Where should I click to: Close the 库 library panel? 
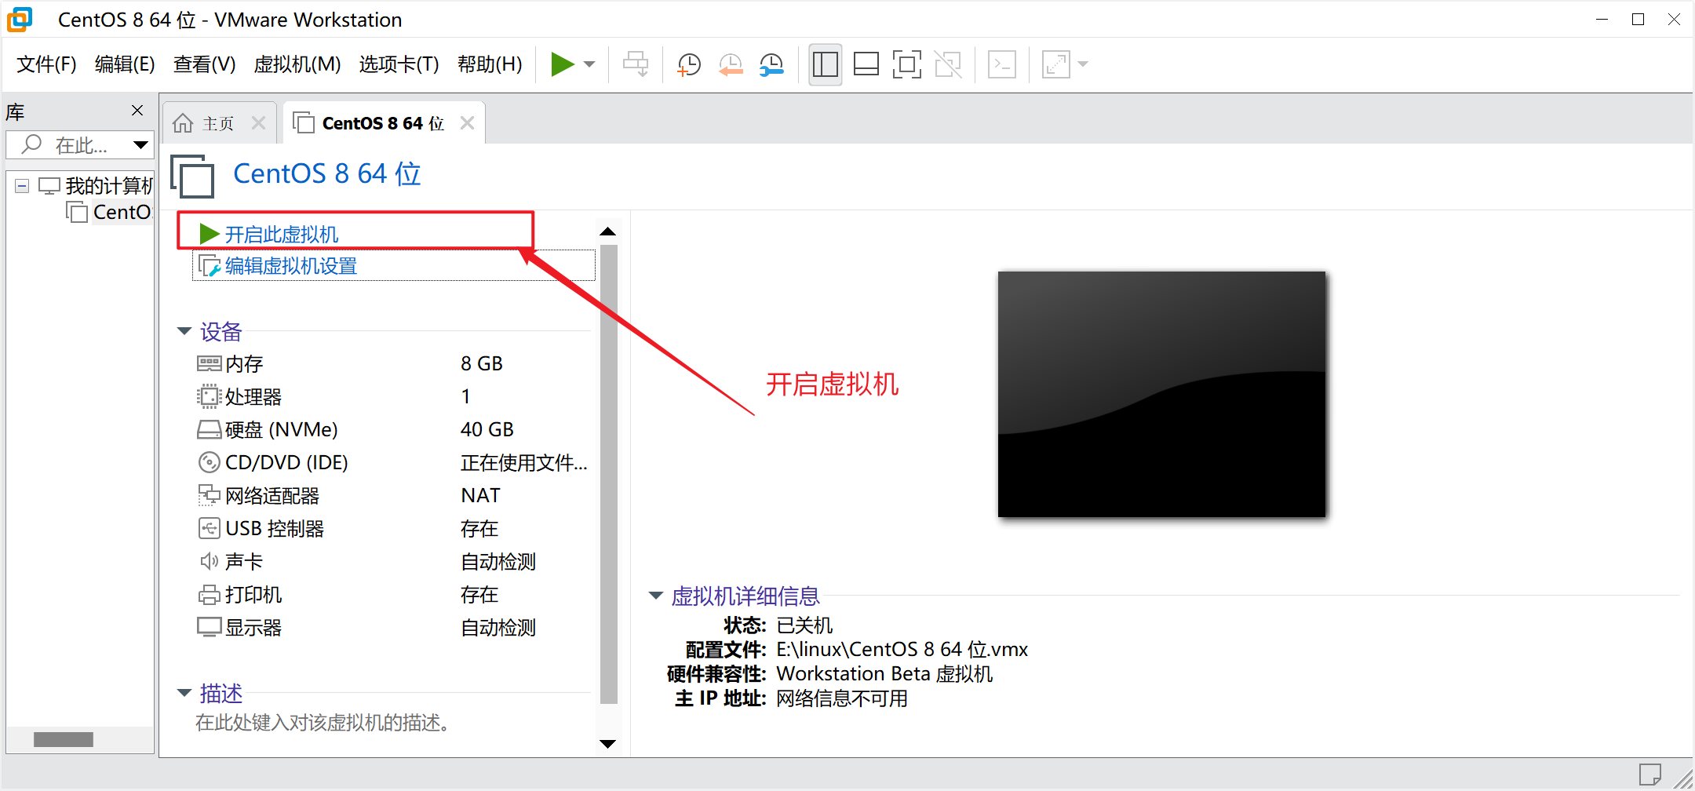[137, 111]
